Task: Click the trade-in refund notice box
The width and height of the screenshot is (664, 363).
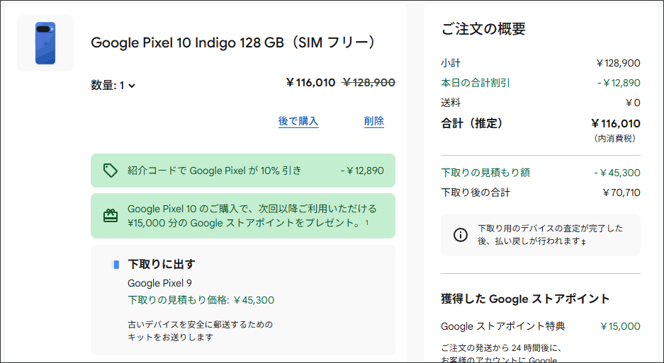Action: (540, 235)
